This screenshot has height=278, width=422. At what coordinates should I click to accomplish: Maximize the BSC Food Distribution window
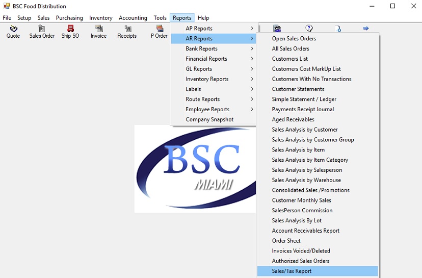pos(392,6)
